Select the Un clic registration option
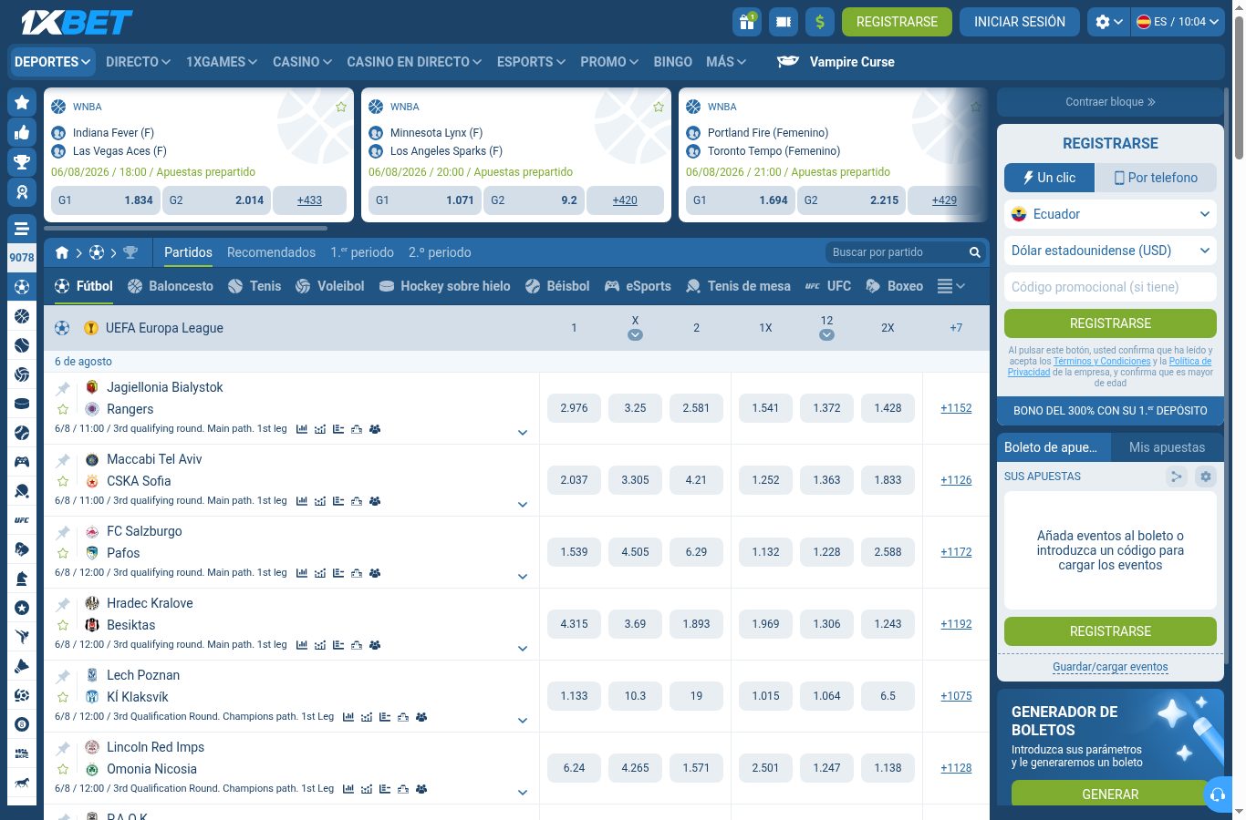1246x820 pixels. tap(1050, 178)
